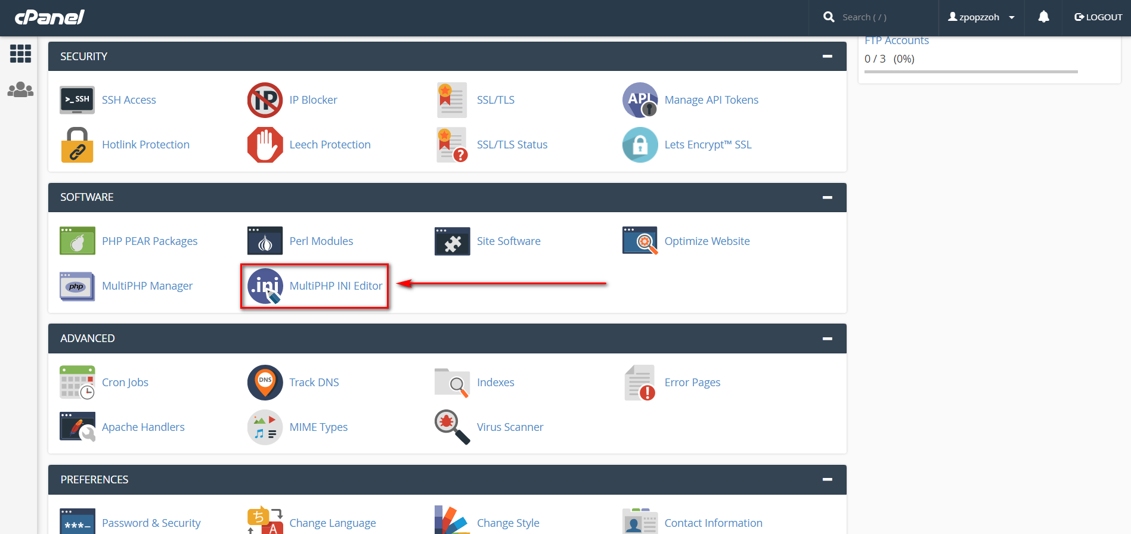Open the MIME Types icon
1131x534 pixels.
point(265,427)
